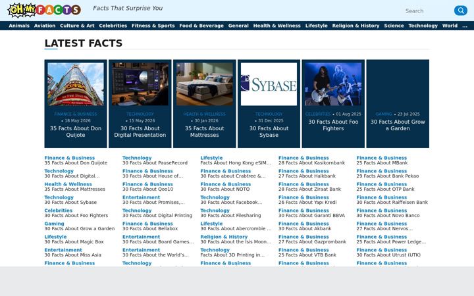Image resolution: width=474 pixels, height=296 pixels.
Task: Open Religion & History nav item
Action: click(355, 26)
